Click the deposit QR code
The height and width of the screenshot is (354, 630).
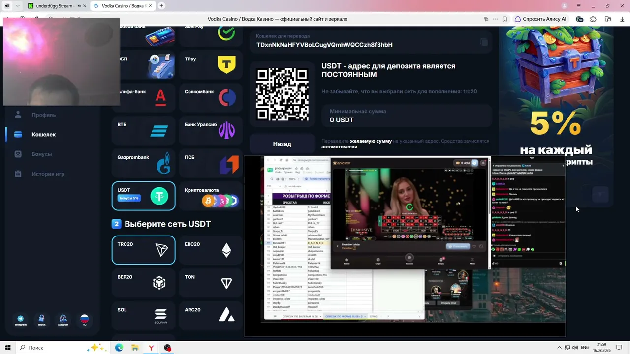(x=282, y=94)
